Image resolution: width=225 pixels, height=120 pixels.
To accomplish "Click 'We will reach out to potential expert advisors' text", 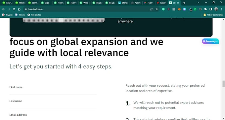I will click(169, 103).
